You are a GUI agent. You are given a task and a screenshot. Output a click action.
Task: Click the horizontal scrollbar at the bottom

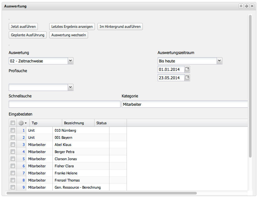(x=102, y=193)
